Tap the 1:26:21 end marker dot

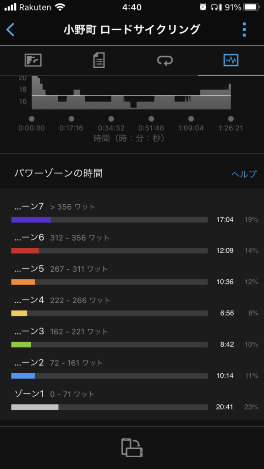coord(231,119)
